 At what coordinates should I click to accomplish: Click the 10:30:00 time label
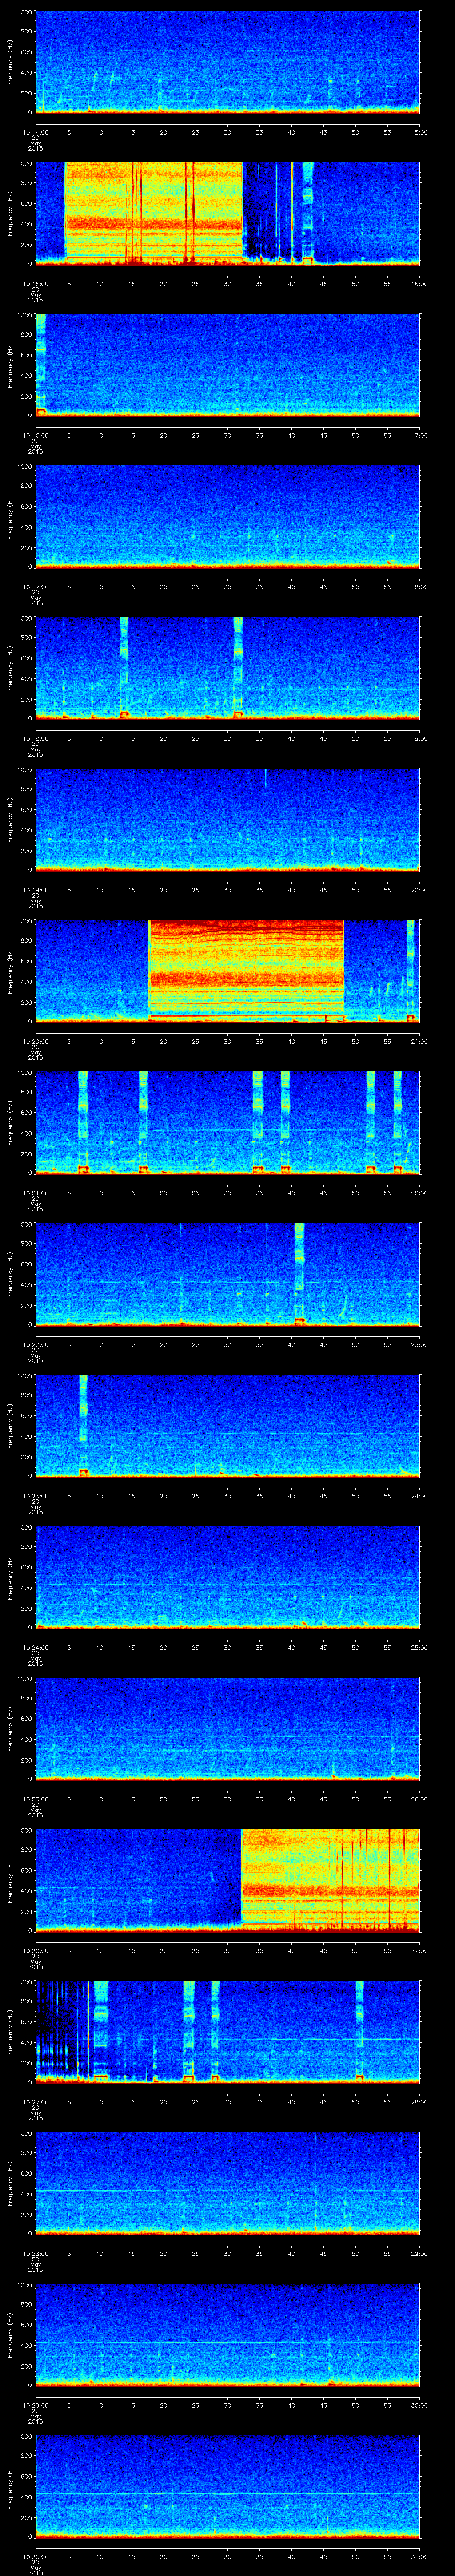coord(35,2556)
